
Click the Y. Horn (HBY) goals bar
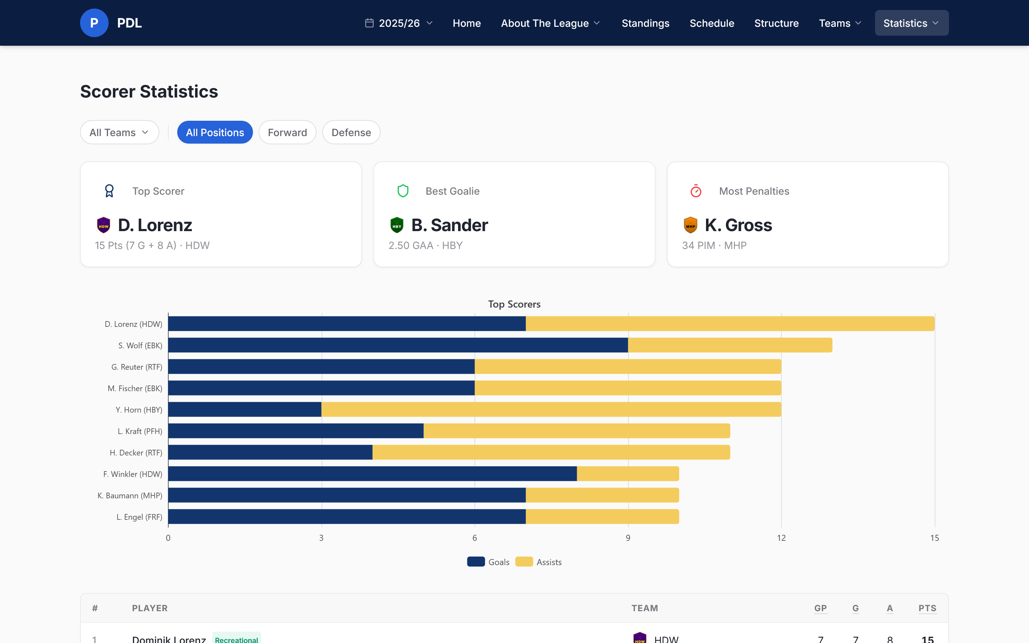point(245,409)
